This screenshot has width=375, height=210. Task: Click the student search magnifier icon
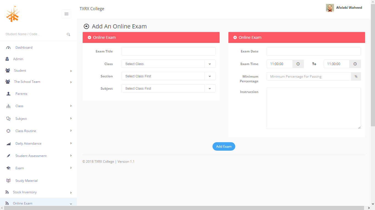point(68,34)
